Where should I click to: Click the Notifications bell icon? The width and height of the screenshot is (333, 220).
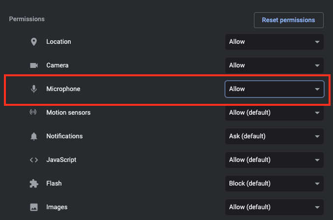pos(34,136)
